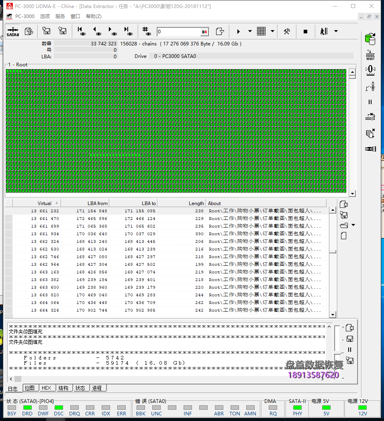This screenshot has height=421, width=384.
Task: Switch to the 状态 tab
Action: click(x=80, y=388)
